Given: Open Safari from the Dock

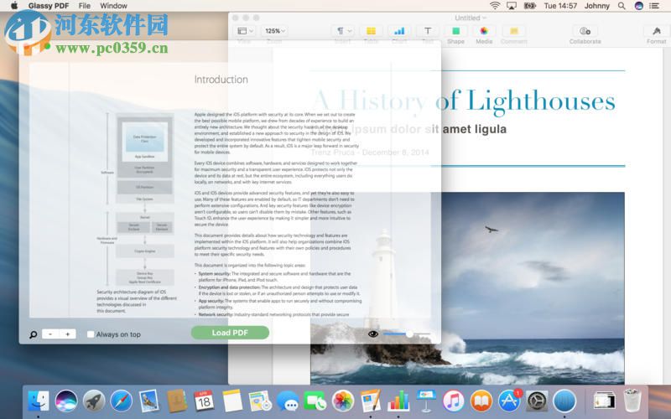Looking at the screenshot, I should click(x=121, y=401).
